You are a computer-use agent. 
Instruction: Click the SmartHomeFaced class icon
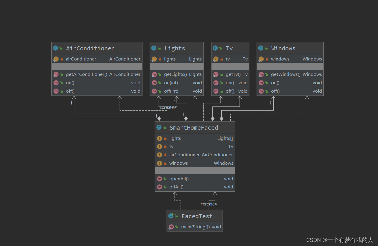159,127
